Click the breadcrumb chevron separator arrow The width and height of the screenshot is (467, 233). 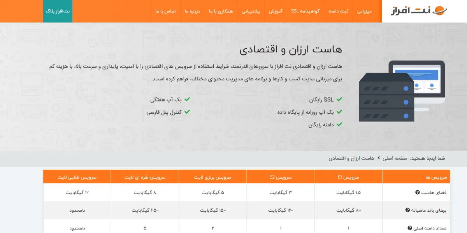378,158
